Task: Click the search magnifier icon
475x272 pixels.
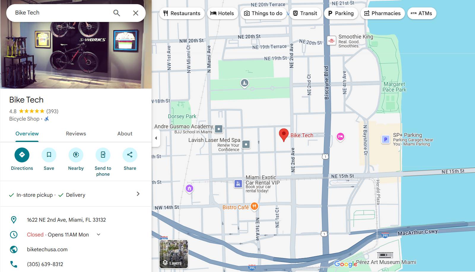Action: click(x=117, y=13)
